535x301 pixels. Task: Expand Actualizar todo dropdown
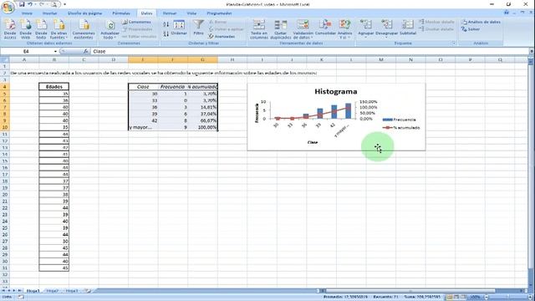coord(110,35)
